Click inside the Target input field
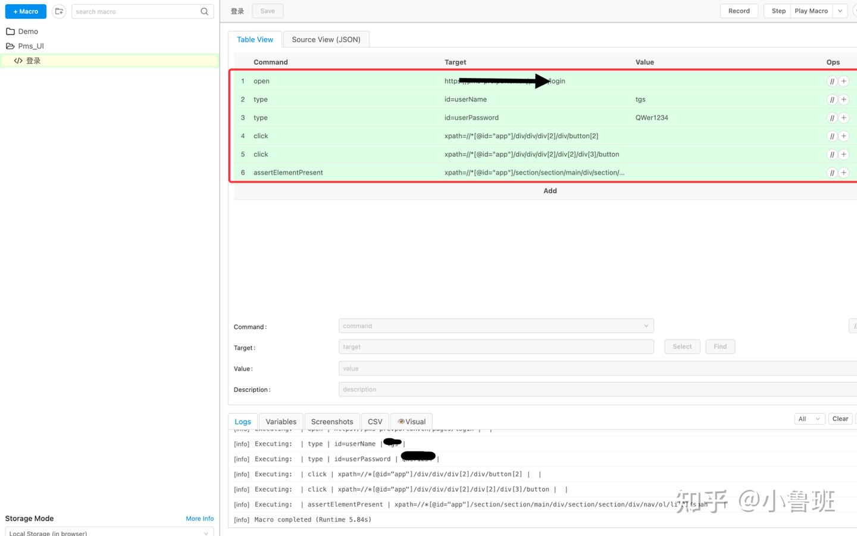 tap(496, 347)
